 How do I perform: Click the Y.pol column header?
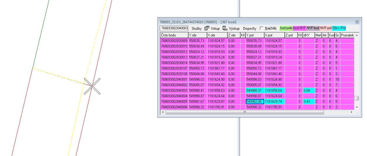254,35
